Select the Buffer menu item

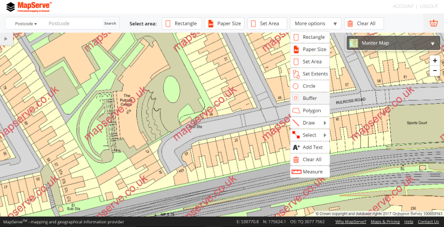tap(310, 98)
